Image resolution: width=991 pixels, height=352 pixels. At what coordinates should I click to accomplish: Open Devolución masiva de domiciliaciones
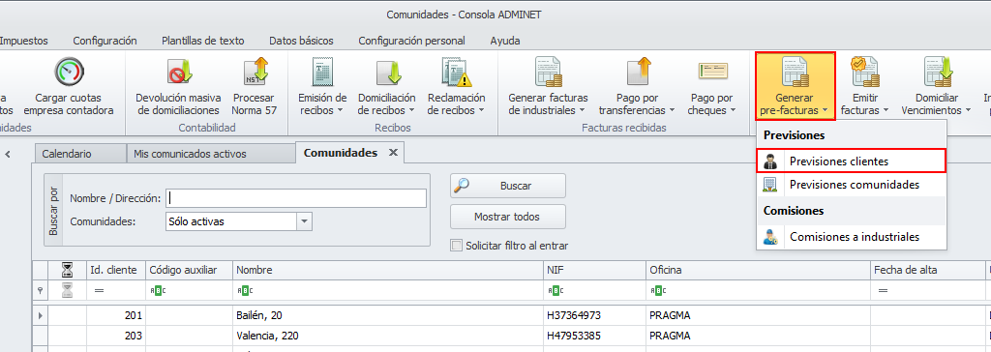pos(178,88)
